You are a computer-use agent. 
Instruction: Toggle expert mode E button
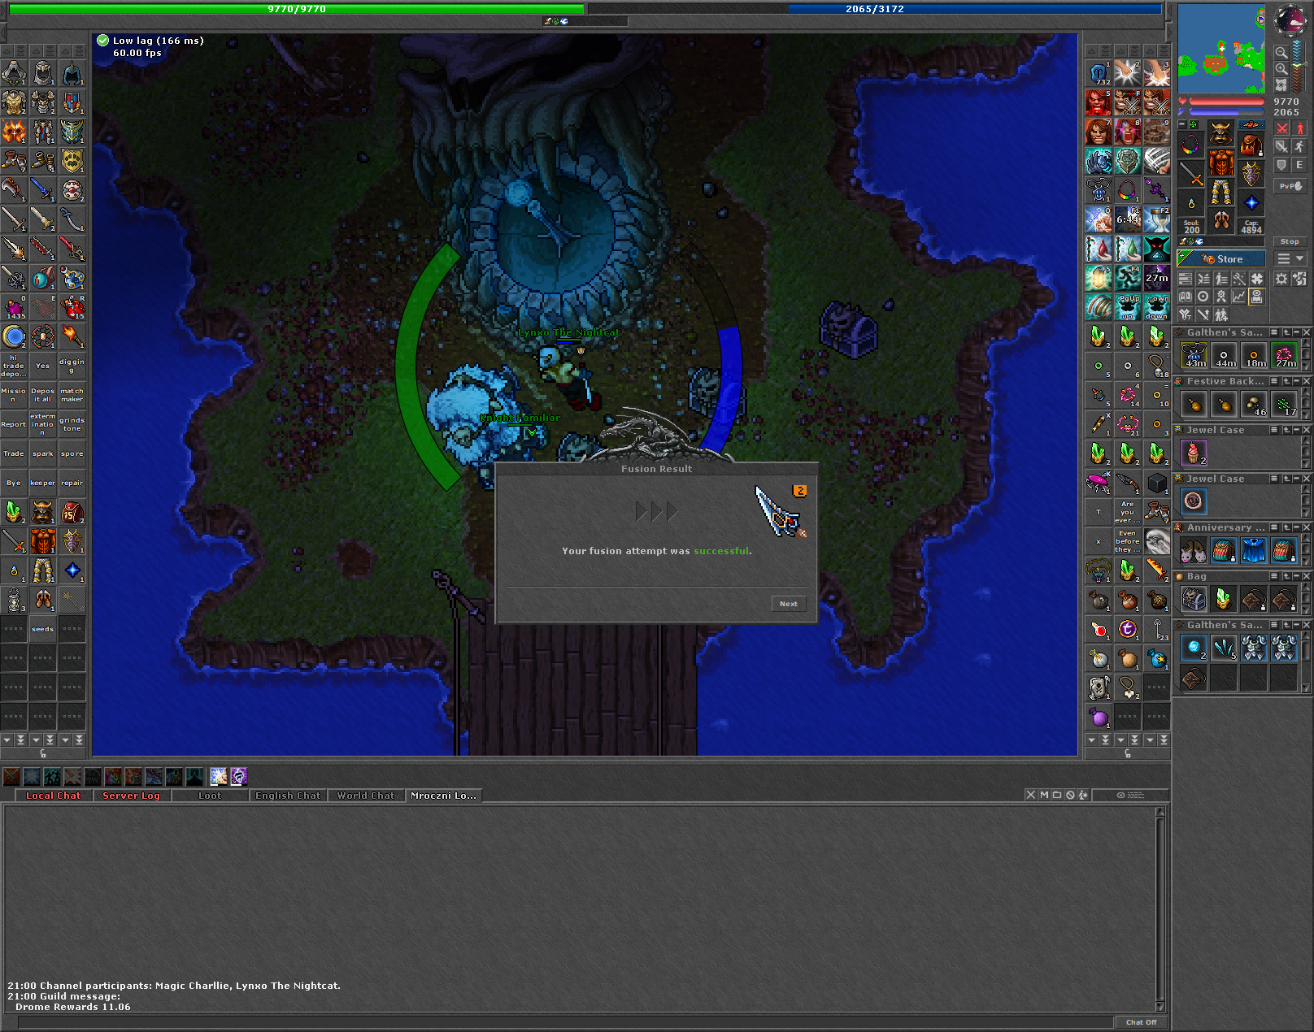click(1299, 165)
